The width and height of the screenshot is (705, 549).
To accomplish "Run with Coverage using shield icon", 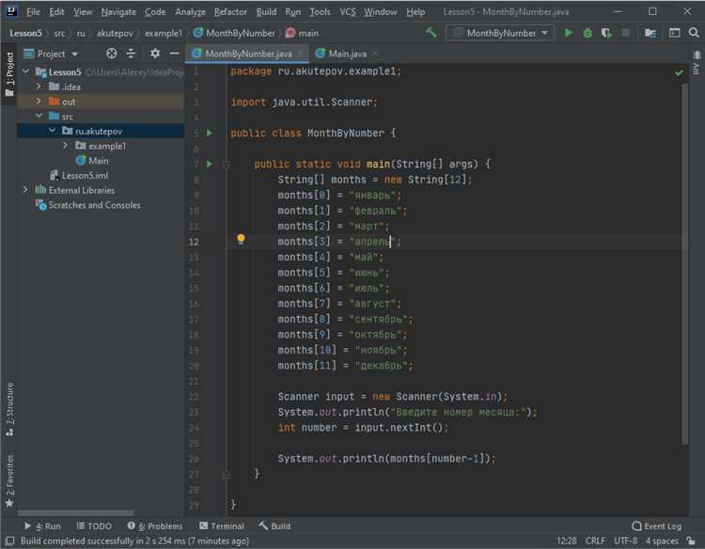I will coord(606,33).
